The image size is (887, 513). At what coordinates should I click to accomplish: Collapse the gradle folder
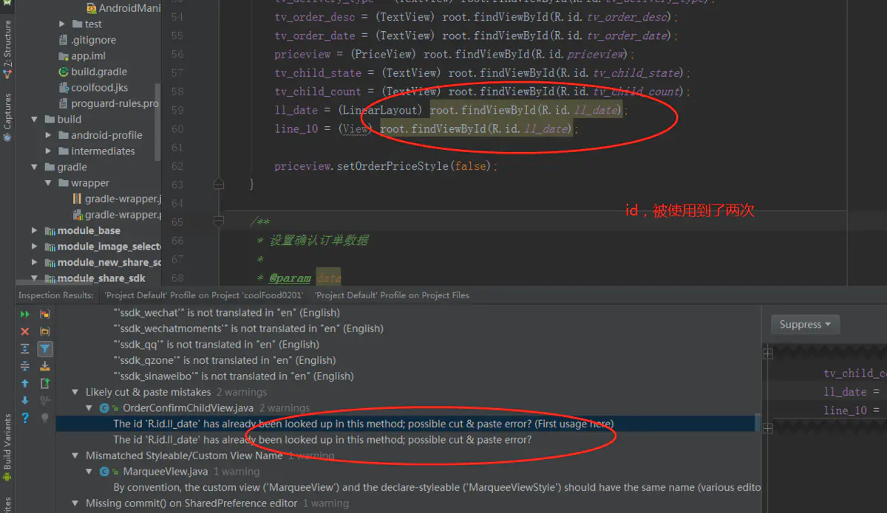pyautogui.click(x=34, y=167)
